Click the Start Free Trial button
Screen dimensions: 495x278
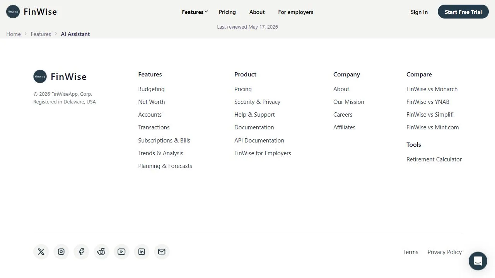pyautogui.click(x=463, y=12)
